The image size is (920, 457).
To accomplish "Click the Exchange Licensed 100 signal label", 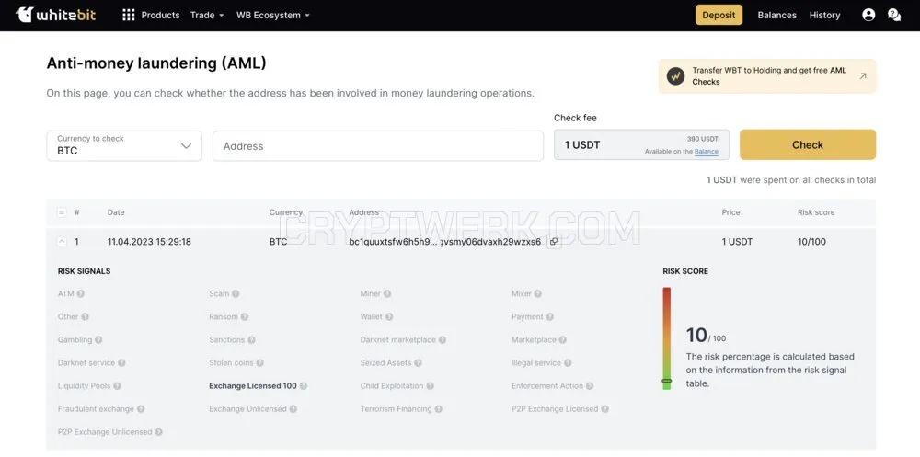I will tap(253, 386).
